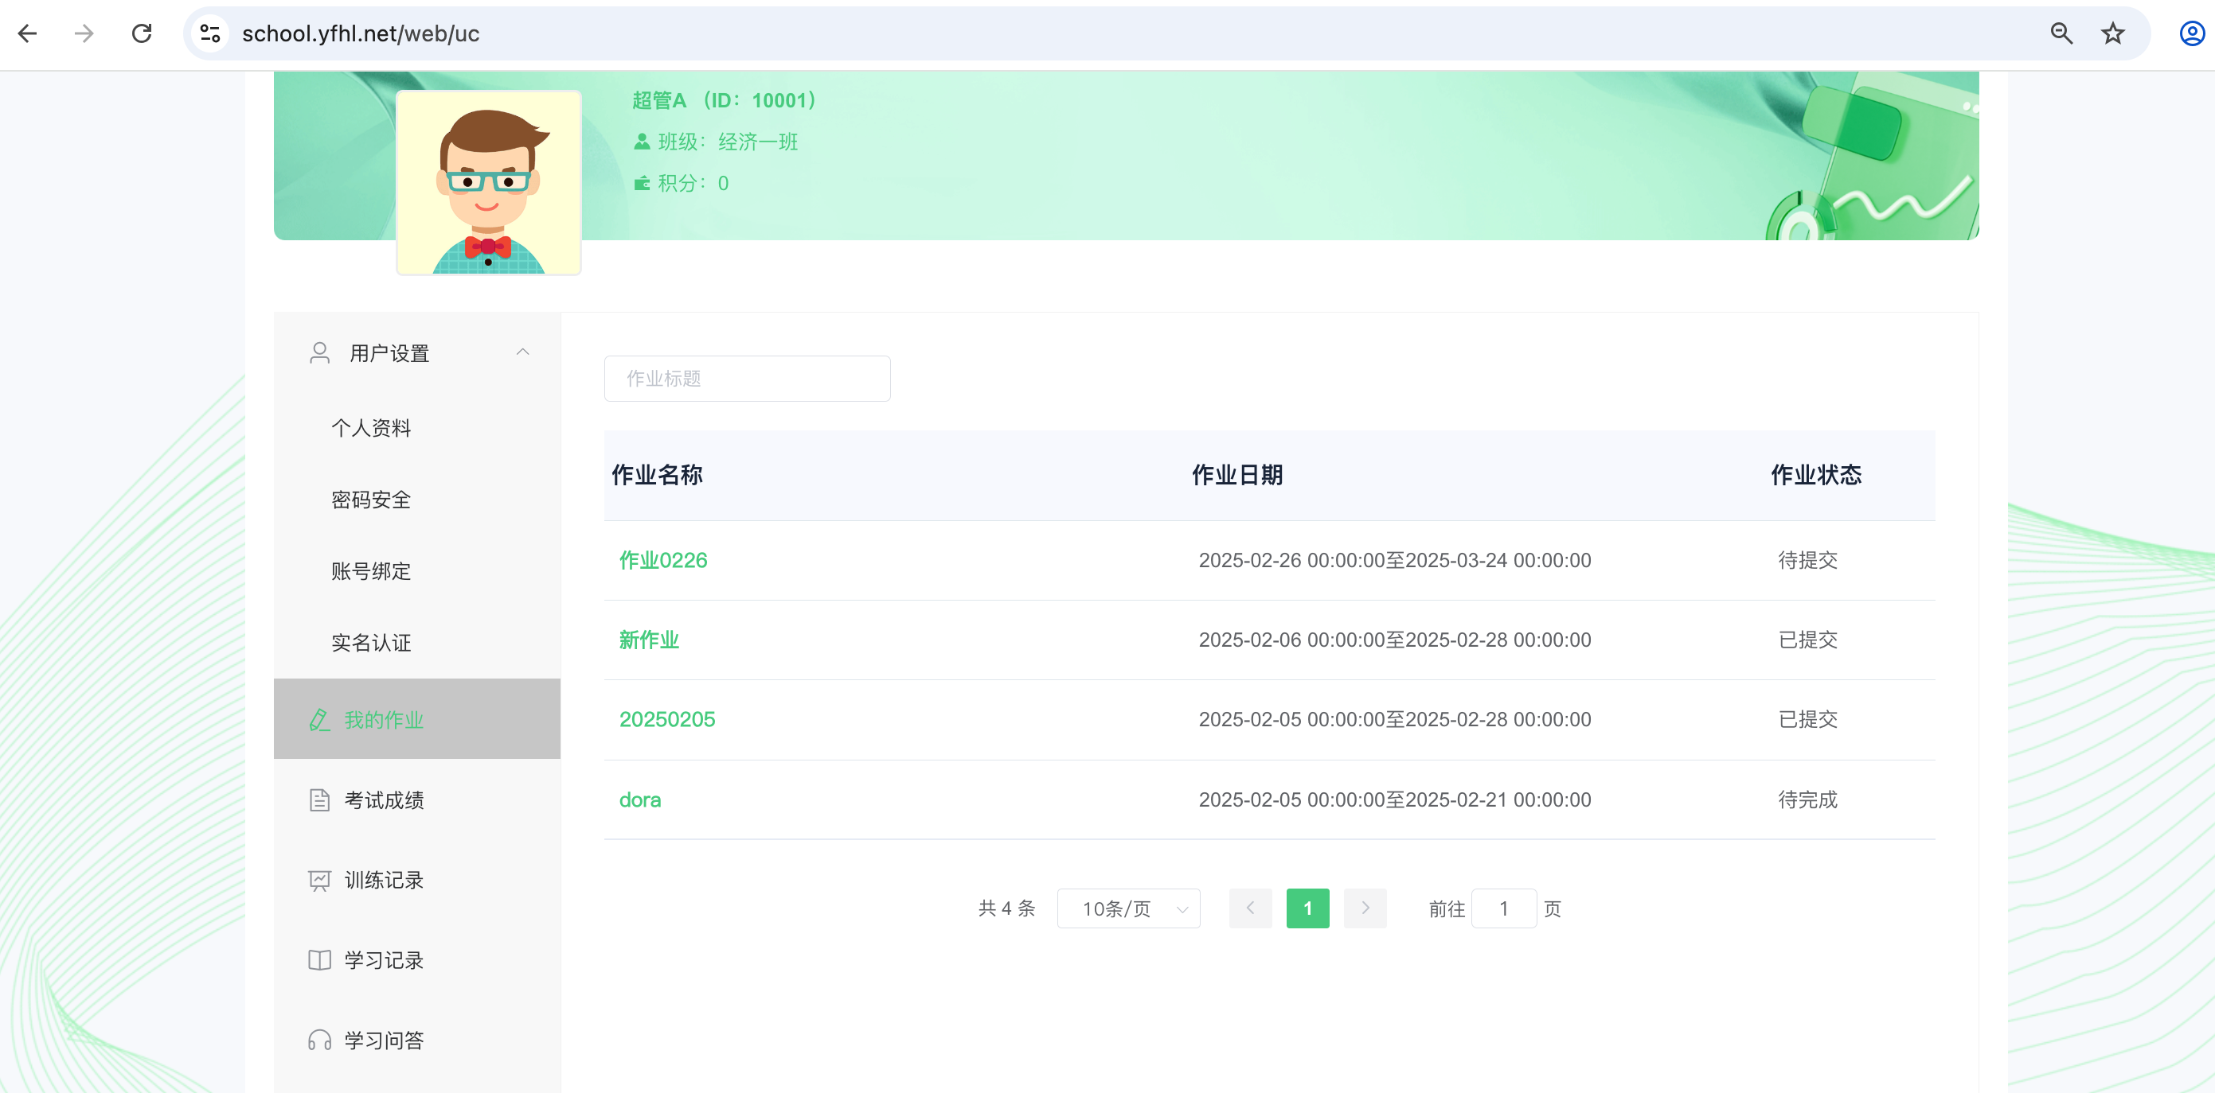Click the zoom magnifier icon in address bar
The image size is (2215, 1093).
[2061, 33]
